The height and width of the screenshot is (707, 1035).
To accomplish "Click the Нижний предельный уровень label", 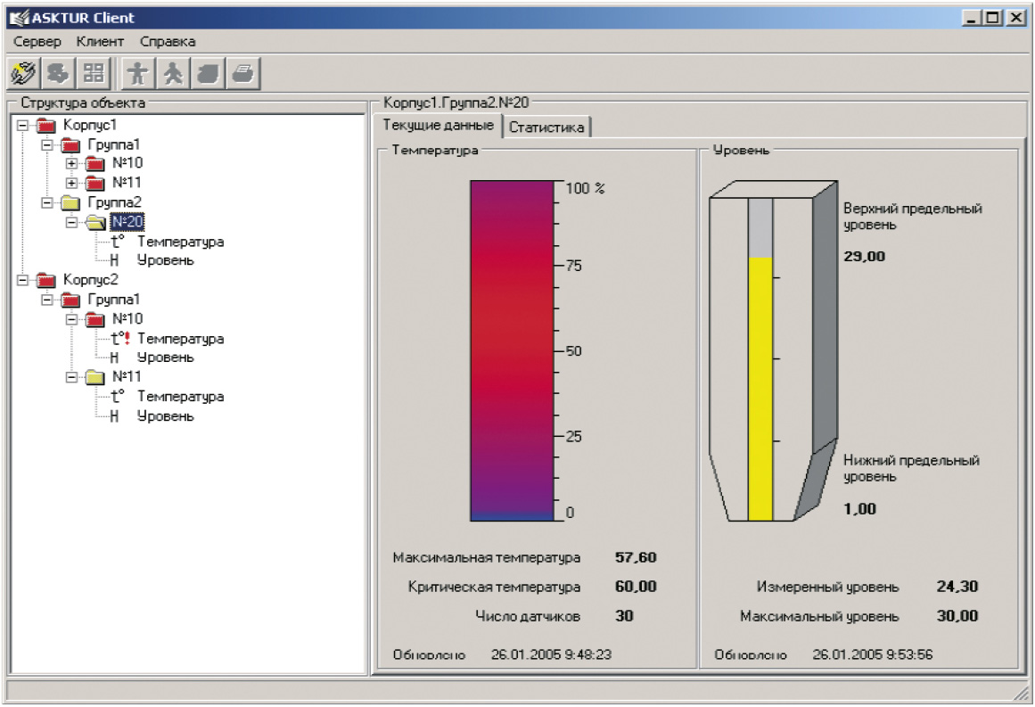I will (x=912, y=469).
